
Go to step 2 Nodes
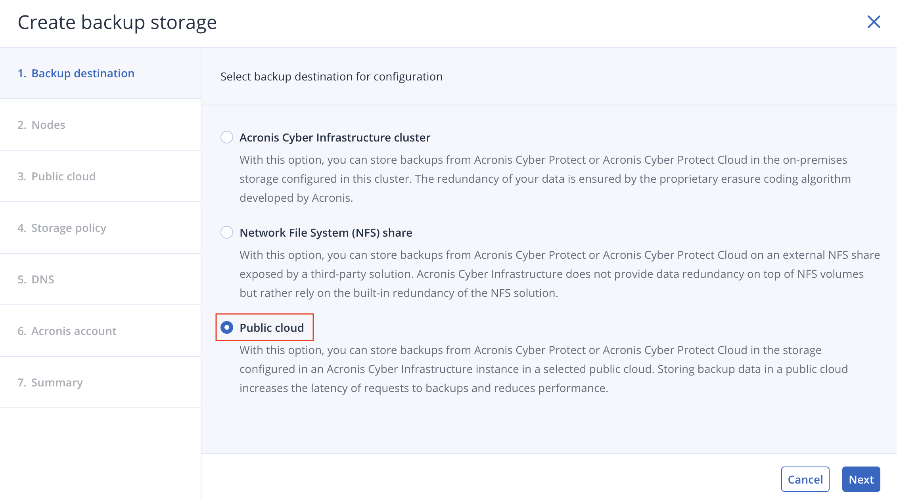tap(48, 125)
